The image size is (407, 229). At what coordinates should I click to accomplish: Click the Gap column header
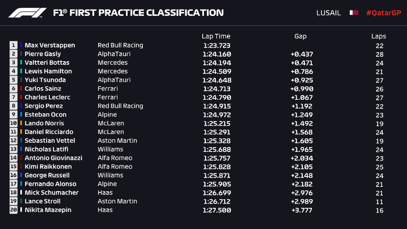click(x=300, y=36)
